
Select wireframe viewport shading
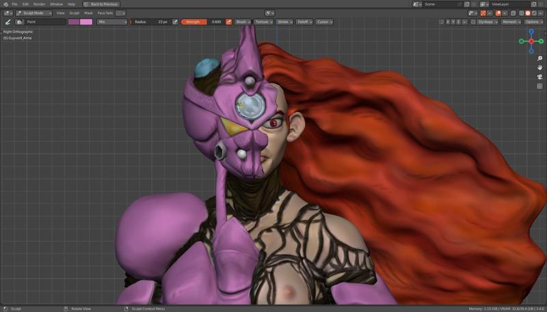pyautogui.click(x=522, y=13)
